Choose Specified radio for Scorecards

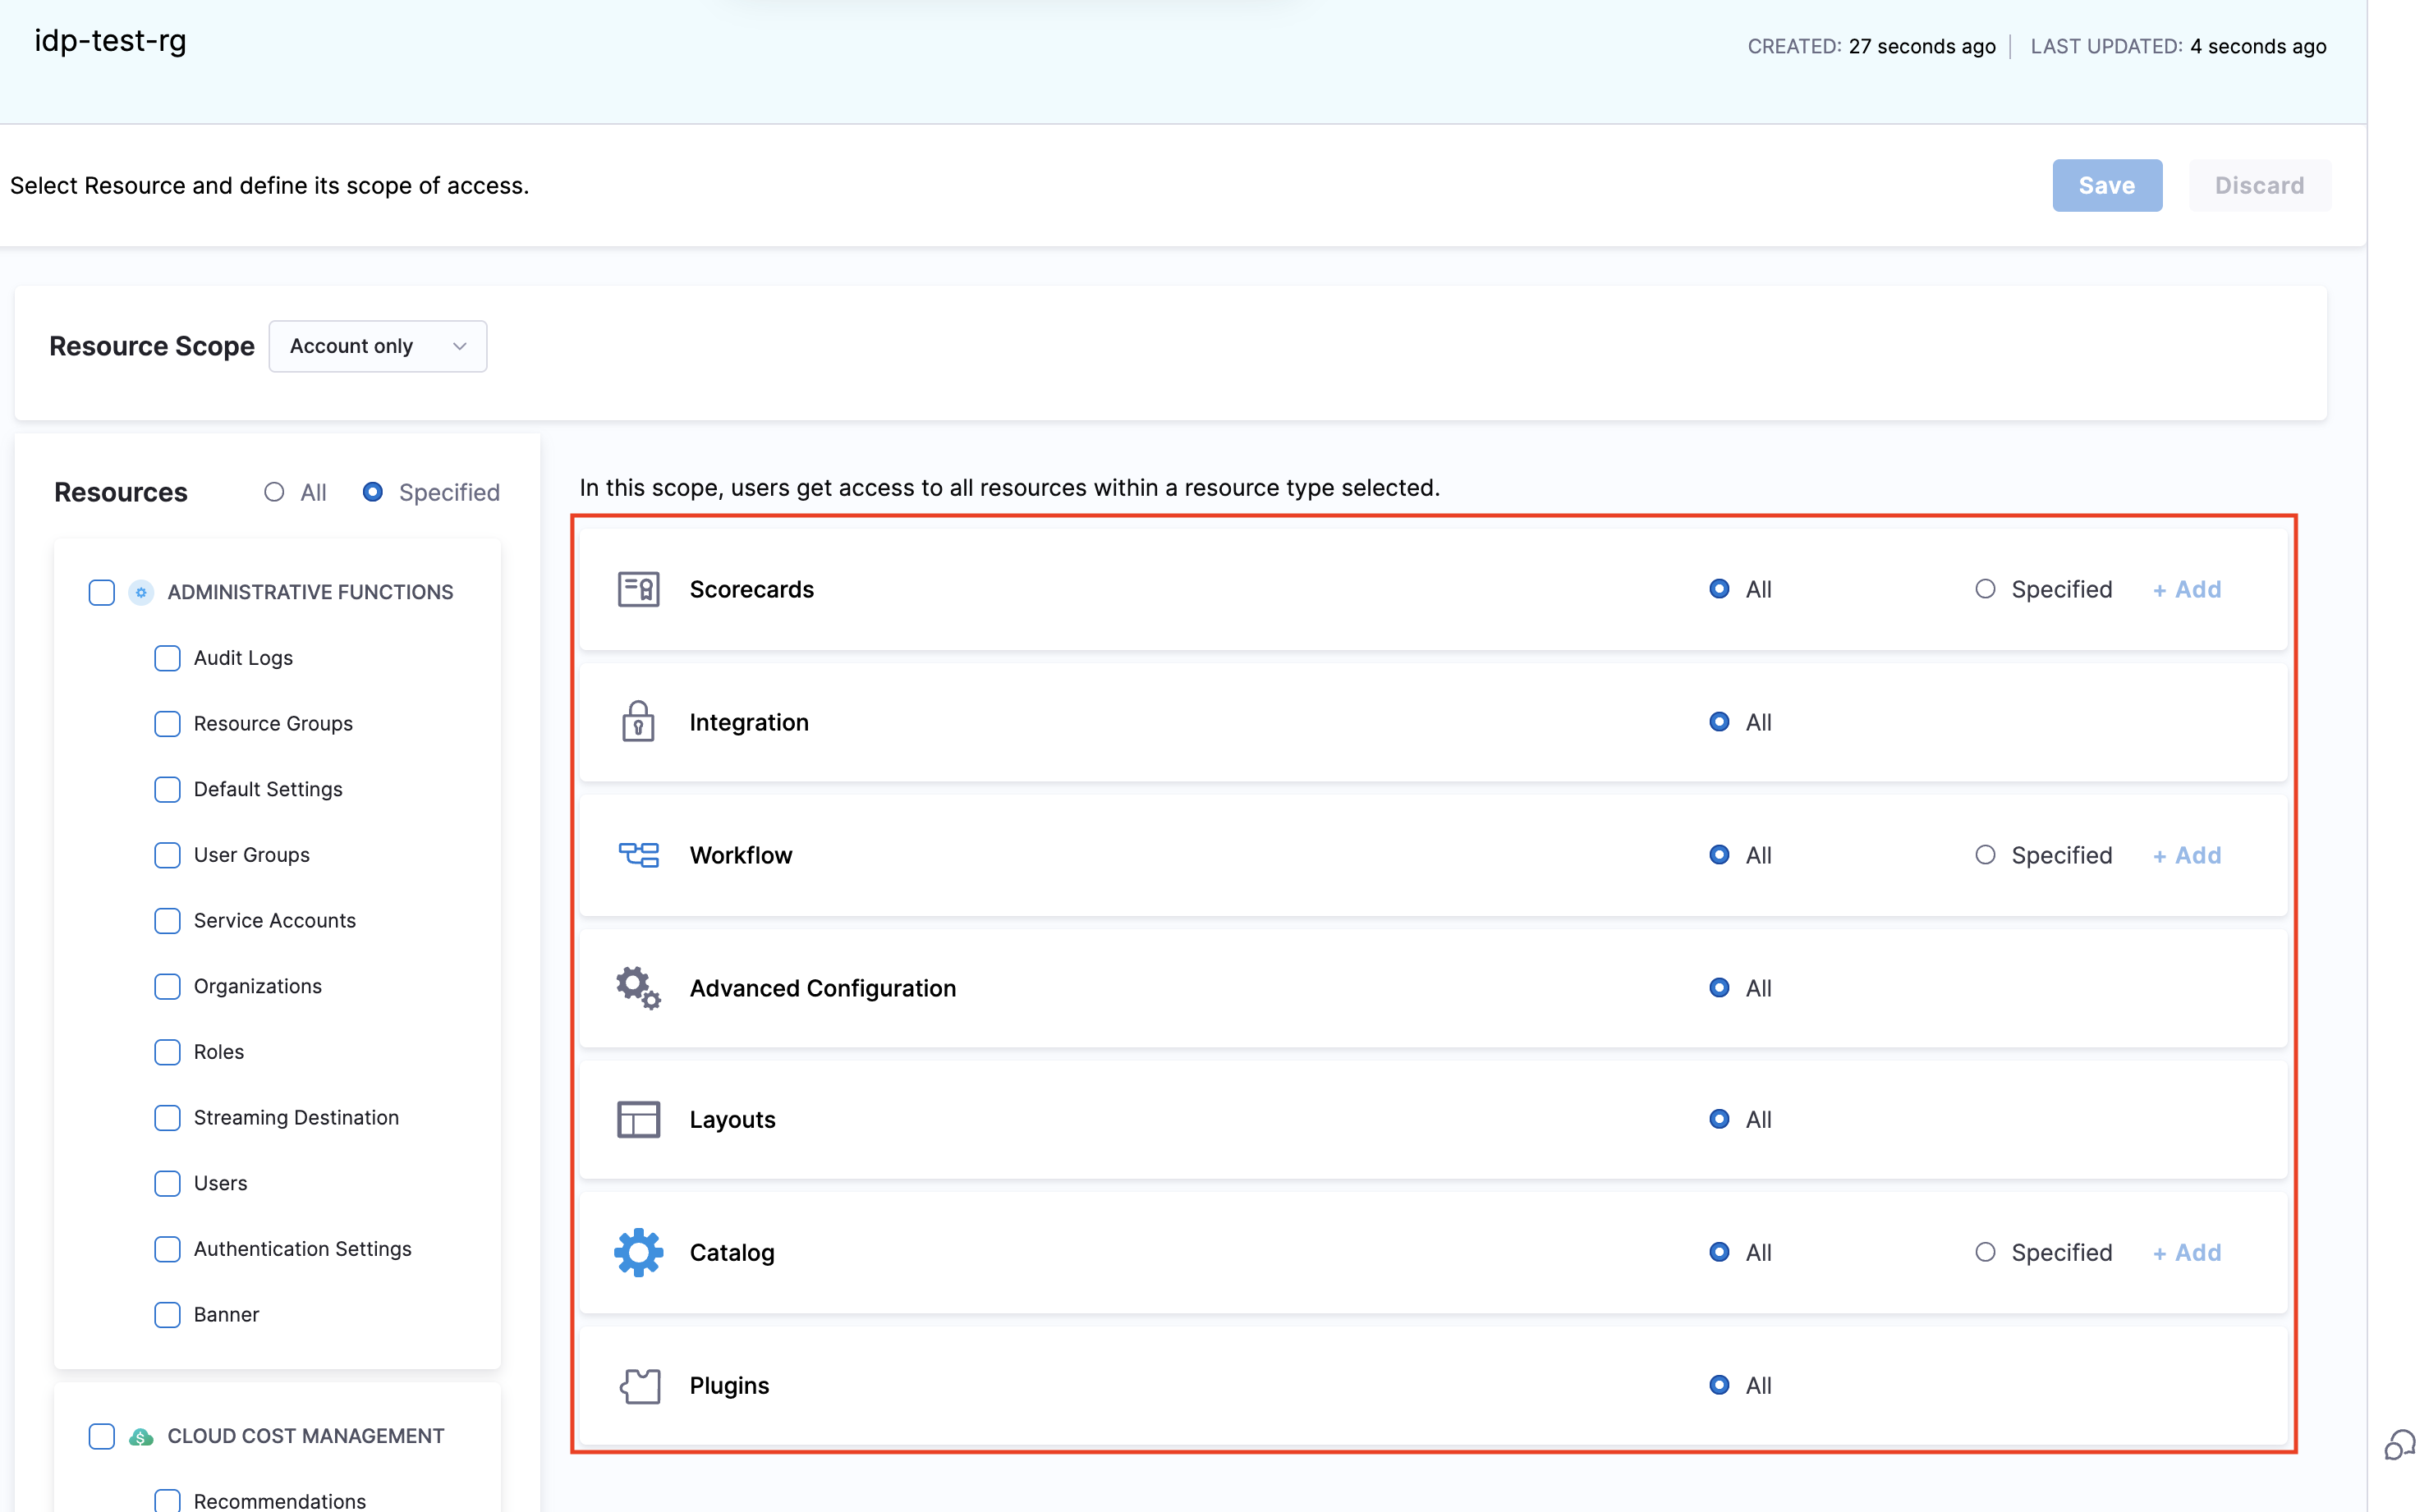pyautogui.click(x=1985, y=589)
